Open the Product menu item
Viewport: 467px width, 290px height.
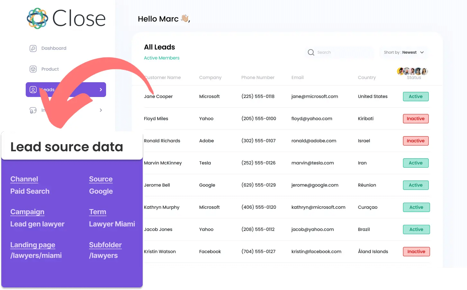pyautogui.click(x=50, y=69)
